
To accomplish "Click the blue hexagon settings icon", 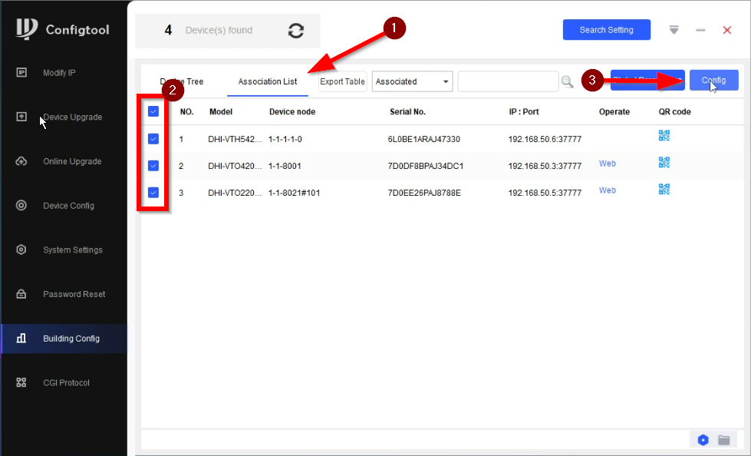I will point(703,440).
